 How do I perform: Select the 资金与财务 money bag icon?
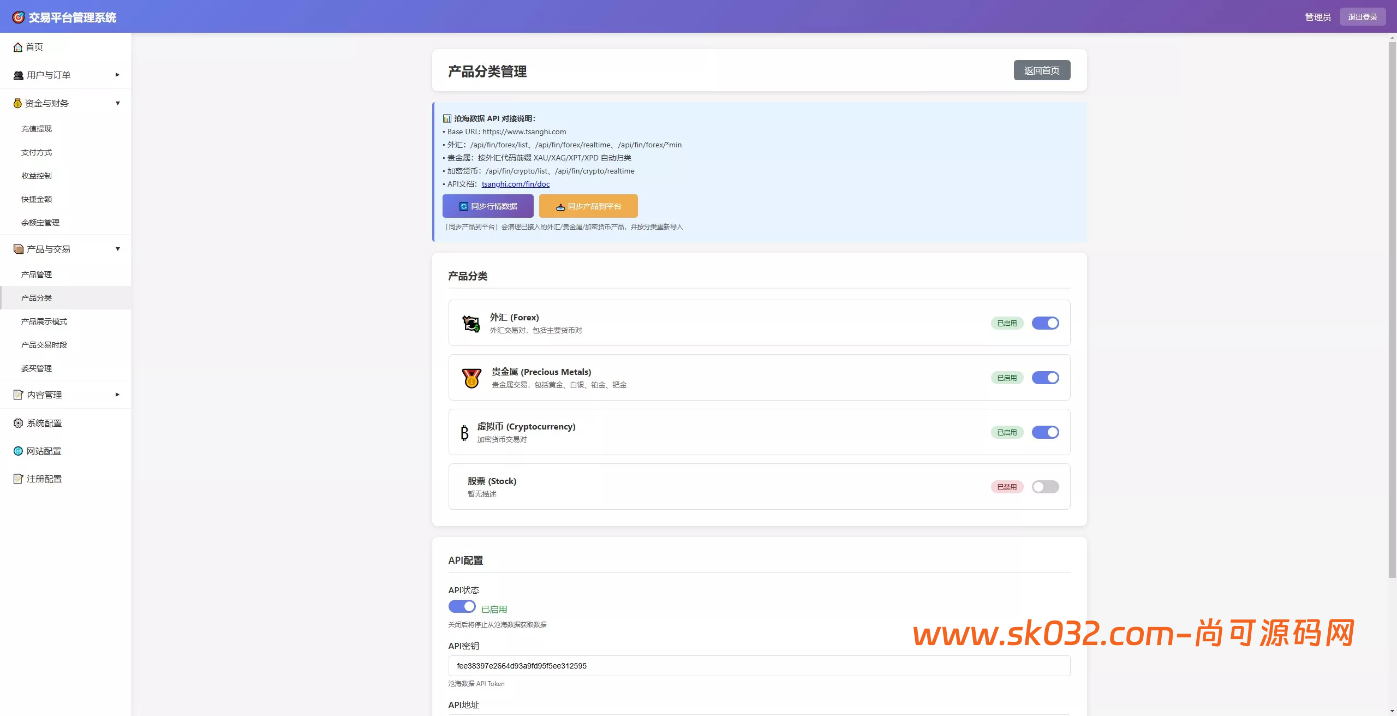pyautogui.click(x=17, y=103)
